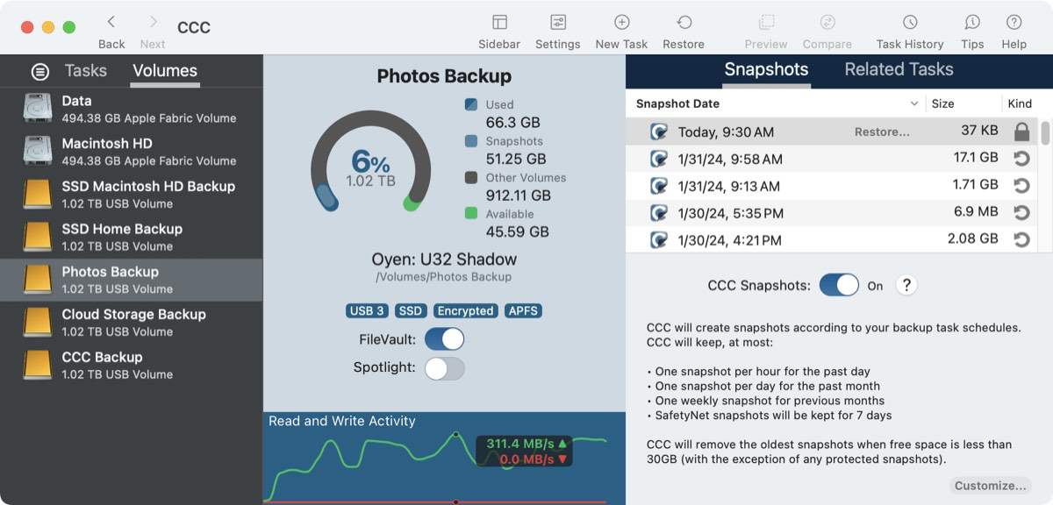This screenshot has width=1053, height=505.
Task: Open the Settings toolbar icon
Action: point(557,23)
